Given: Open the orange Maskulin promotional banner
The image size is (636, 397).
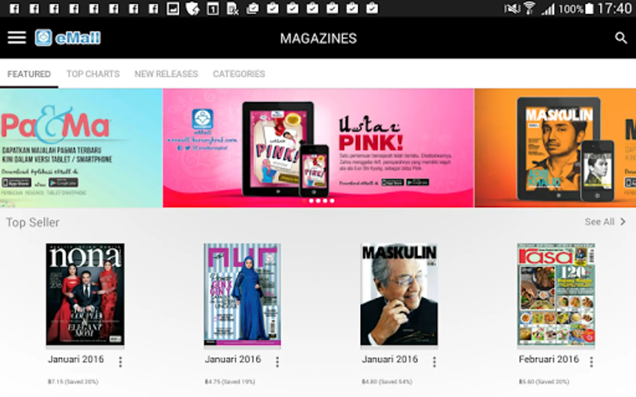Looking at the screenshot, I should pyautogui.click(x=556, y=148).
